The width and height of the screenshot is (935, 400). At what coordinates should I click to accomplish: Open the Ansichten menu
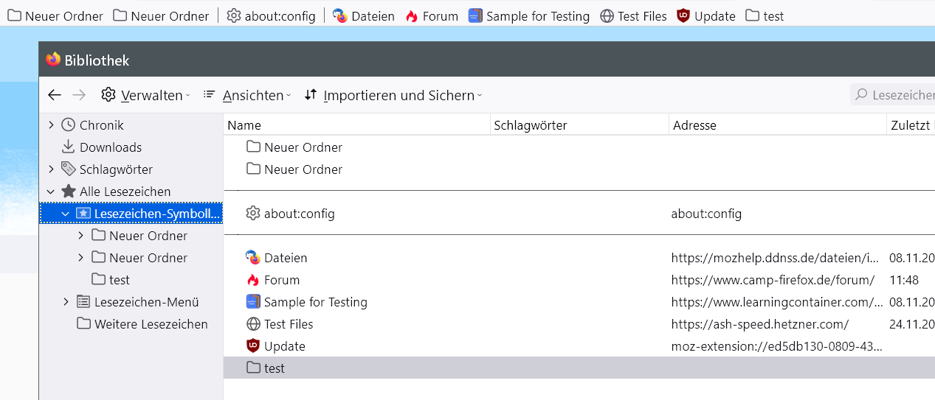(246, 95)
